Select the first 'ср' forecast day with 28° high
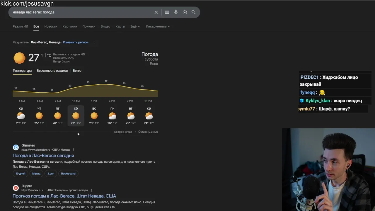 (x=21, y=116)
